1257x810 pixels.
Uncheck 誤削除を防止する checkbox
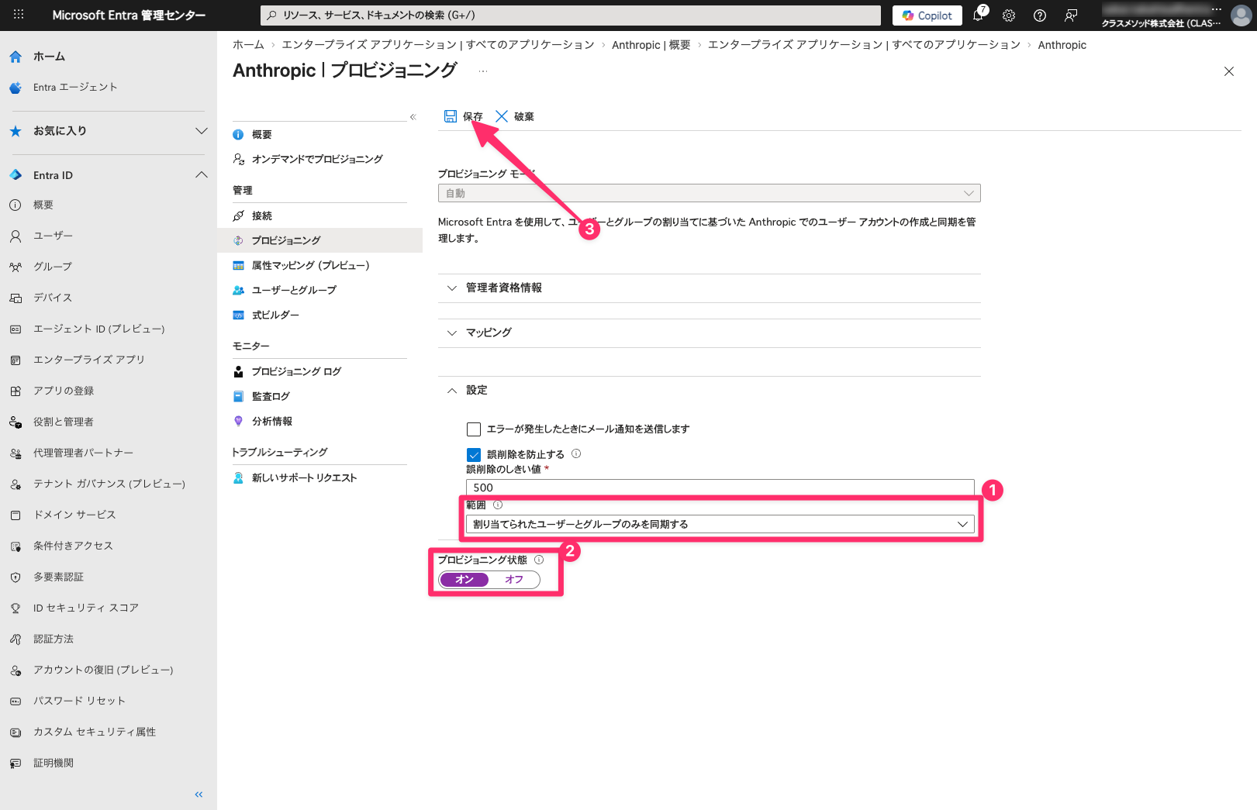click(x=474, y=455)
